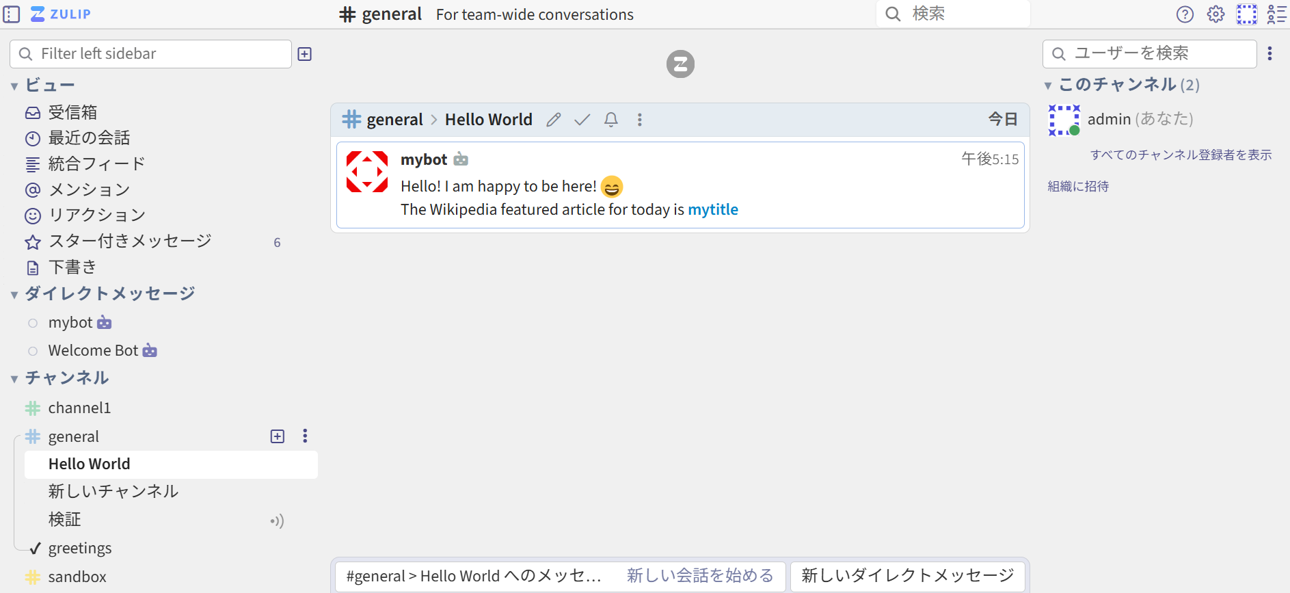Collapse the このチャンネル user list section
Viewport: 1290px width, 593px height.
click(x=1048, y=85)
